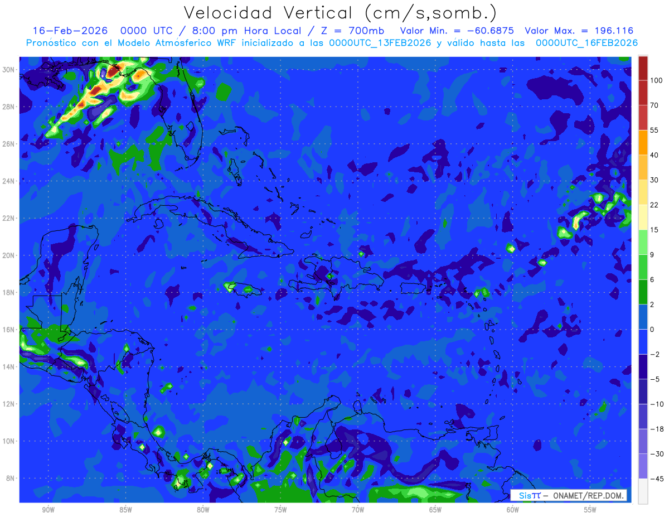Click the '80W' longitude axis label
669x517 pixels.
coord(203,510)
